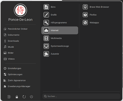This screenshot has width=123, height=101.
Task: Click the Bilder picture icon
Action: pyautogui.click(x=5, y=53)
